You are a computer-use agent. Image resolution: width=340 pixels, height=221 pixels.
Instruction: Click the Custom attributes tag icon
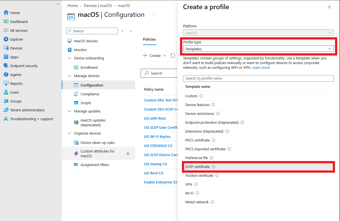pos(76,153)
